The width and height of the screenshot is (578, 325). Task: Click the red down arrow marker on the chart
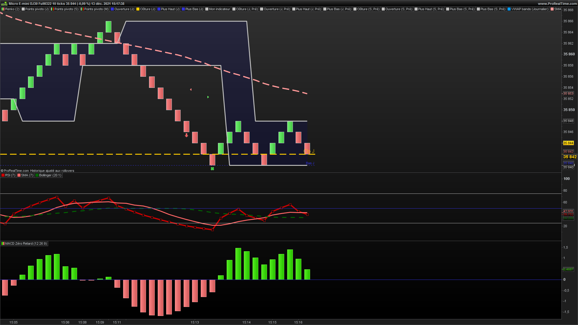point(186,135)
